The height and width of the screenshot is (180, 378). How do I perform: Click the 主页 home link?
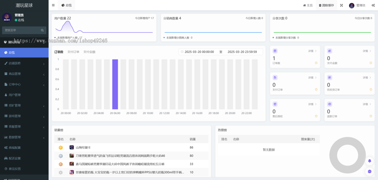tap(308, 5)
